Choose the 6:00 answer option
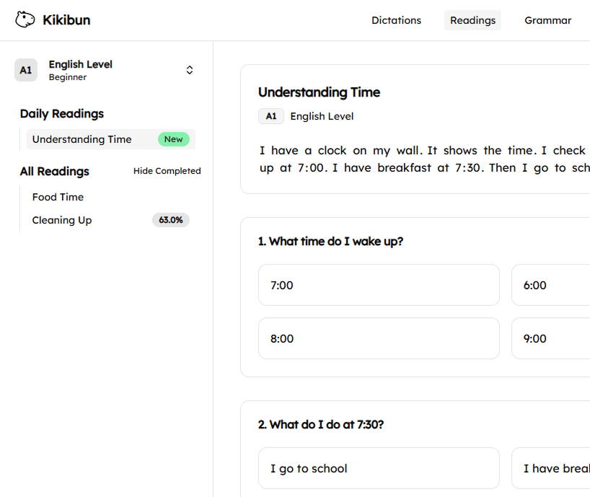 (x=552, y=285)
